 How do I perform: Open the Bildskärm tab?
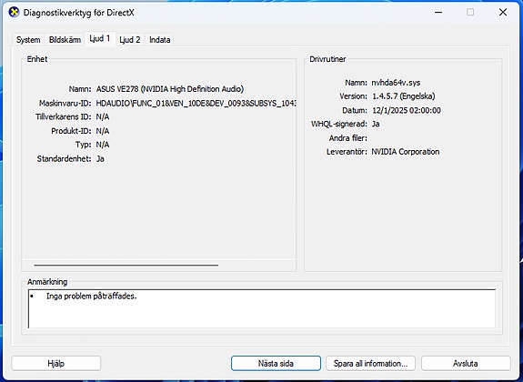[65, 40]
